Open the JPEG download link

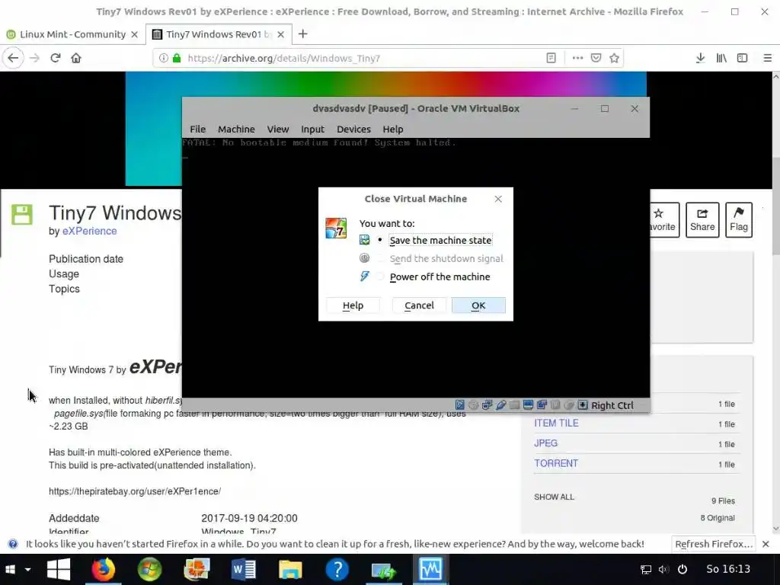[x=545, y=443]
